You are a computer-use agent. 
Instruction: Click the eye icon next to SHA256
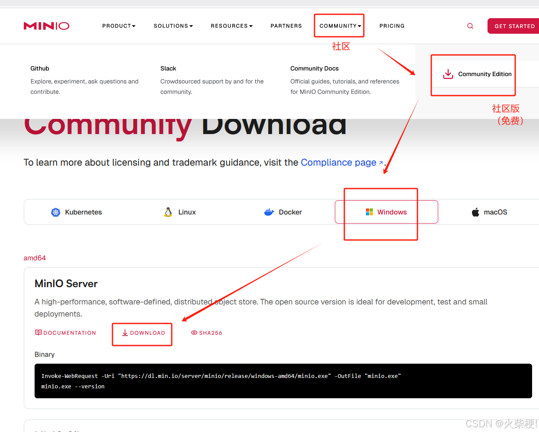click(193, 333)
